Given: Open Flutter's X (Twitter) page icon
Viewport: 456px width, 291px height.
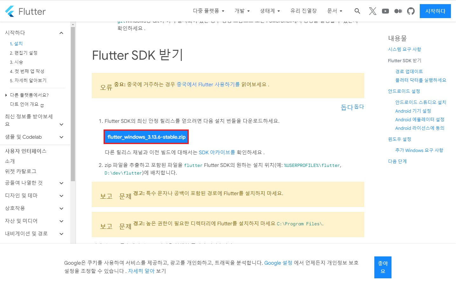Looking at the screenshot, I should click(x=373, y=11).
